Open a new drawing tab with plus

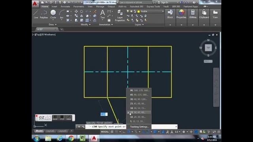pyautogui.click(x=62, y=30)
